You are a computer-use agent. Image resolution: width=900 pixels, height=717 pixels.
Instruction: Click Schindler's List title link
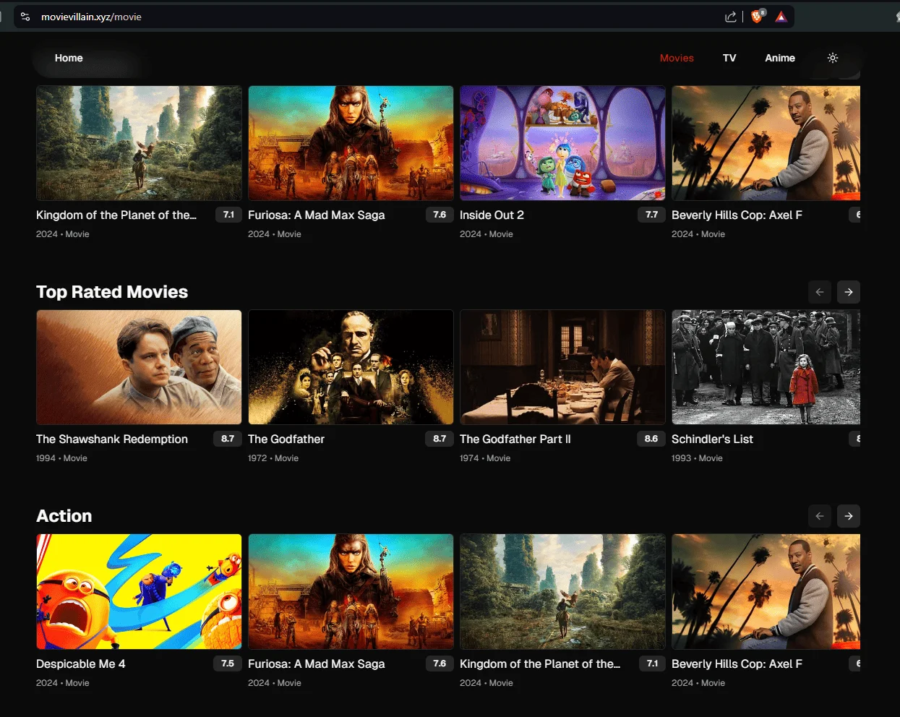click(x=712, y=439)
